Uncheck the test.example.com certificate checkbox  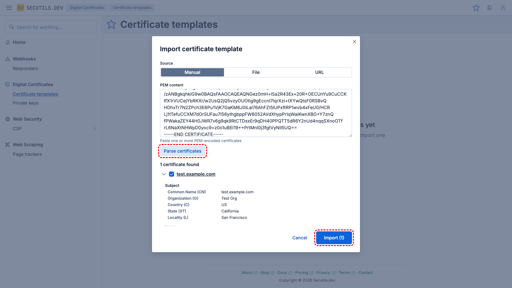(x=172, y=174)
